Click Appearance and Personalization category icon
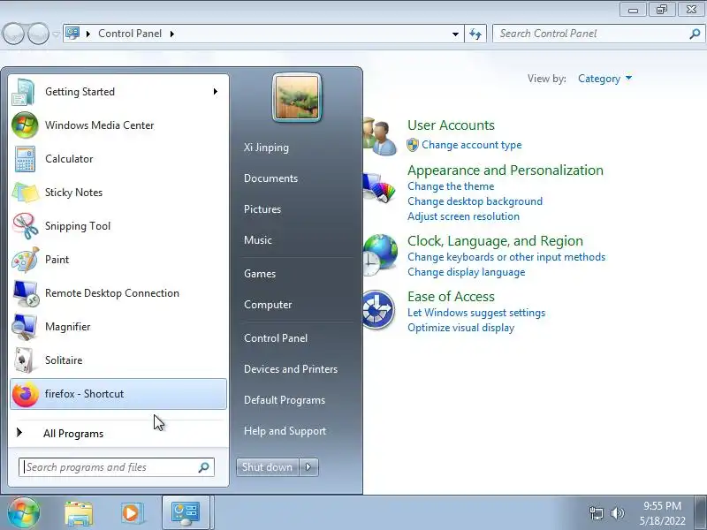The image size is (707, 530). [379, 187]
